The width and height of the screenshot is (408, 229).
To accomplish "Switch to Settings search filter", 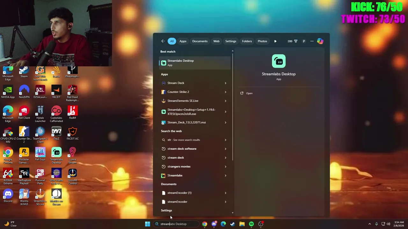I will (x=231, y=41).
